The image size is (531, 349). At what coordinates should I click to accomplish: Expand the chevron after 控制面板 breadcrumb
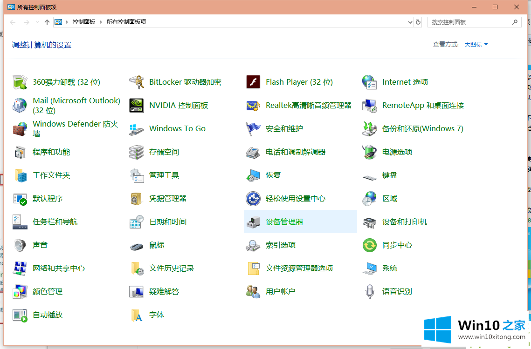101,22
